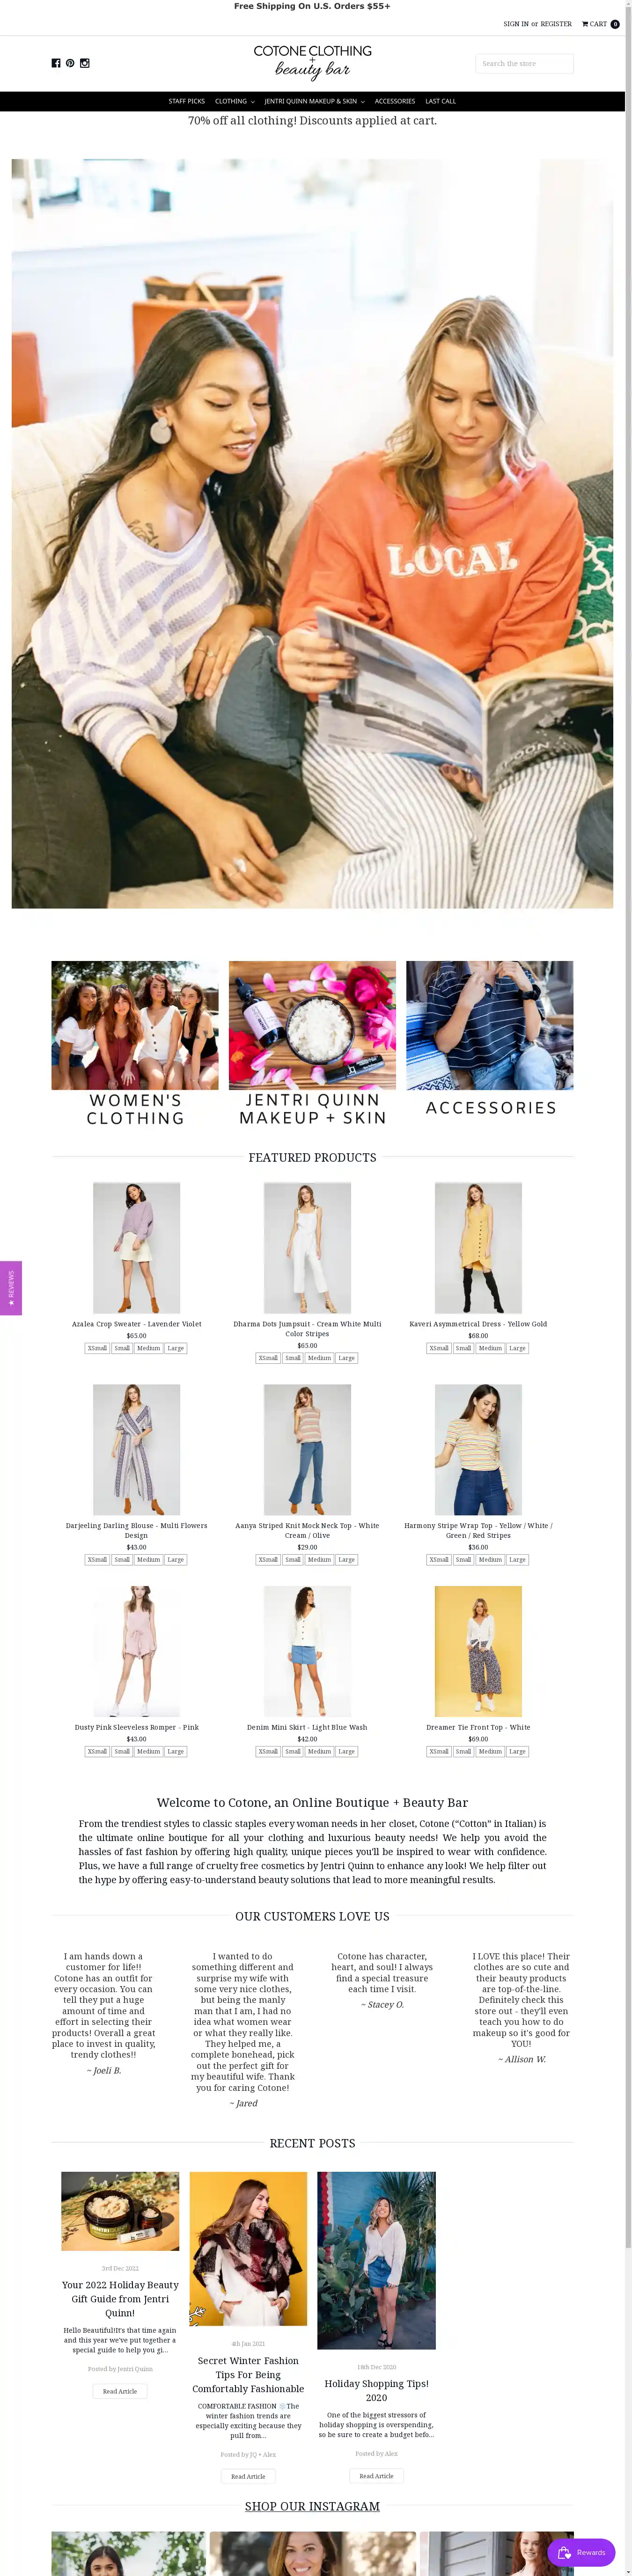Open the Instagram social icon
The width and height of the screenshot is (632, 2576).
click(85, 63)
